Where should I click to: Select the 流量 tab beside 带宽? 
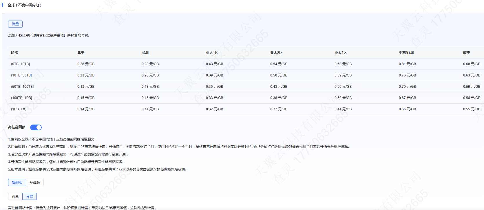(x=15, y=196)
